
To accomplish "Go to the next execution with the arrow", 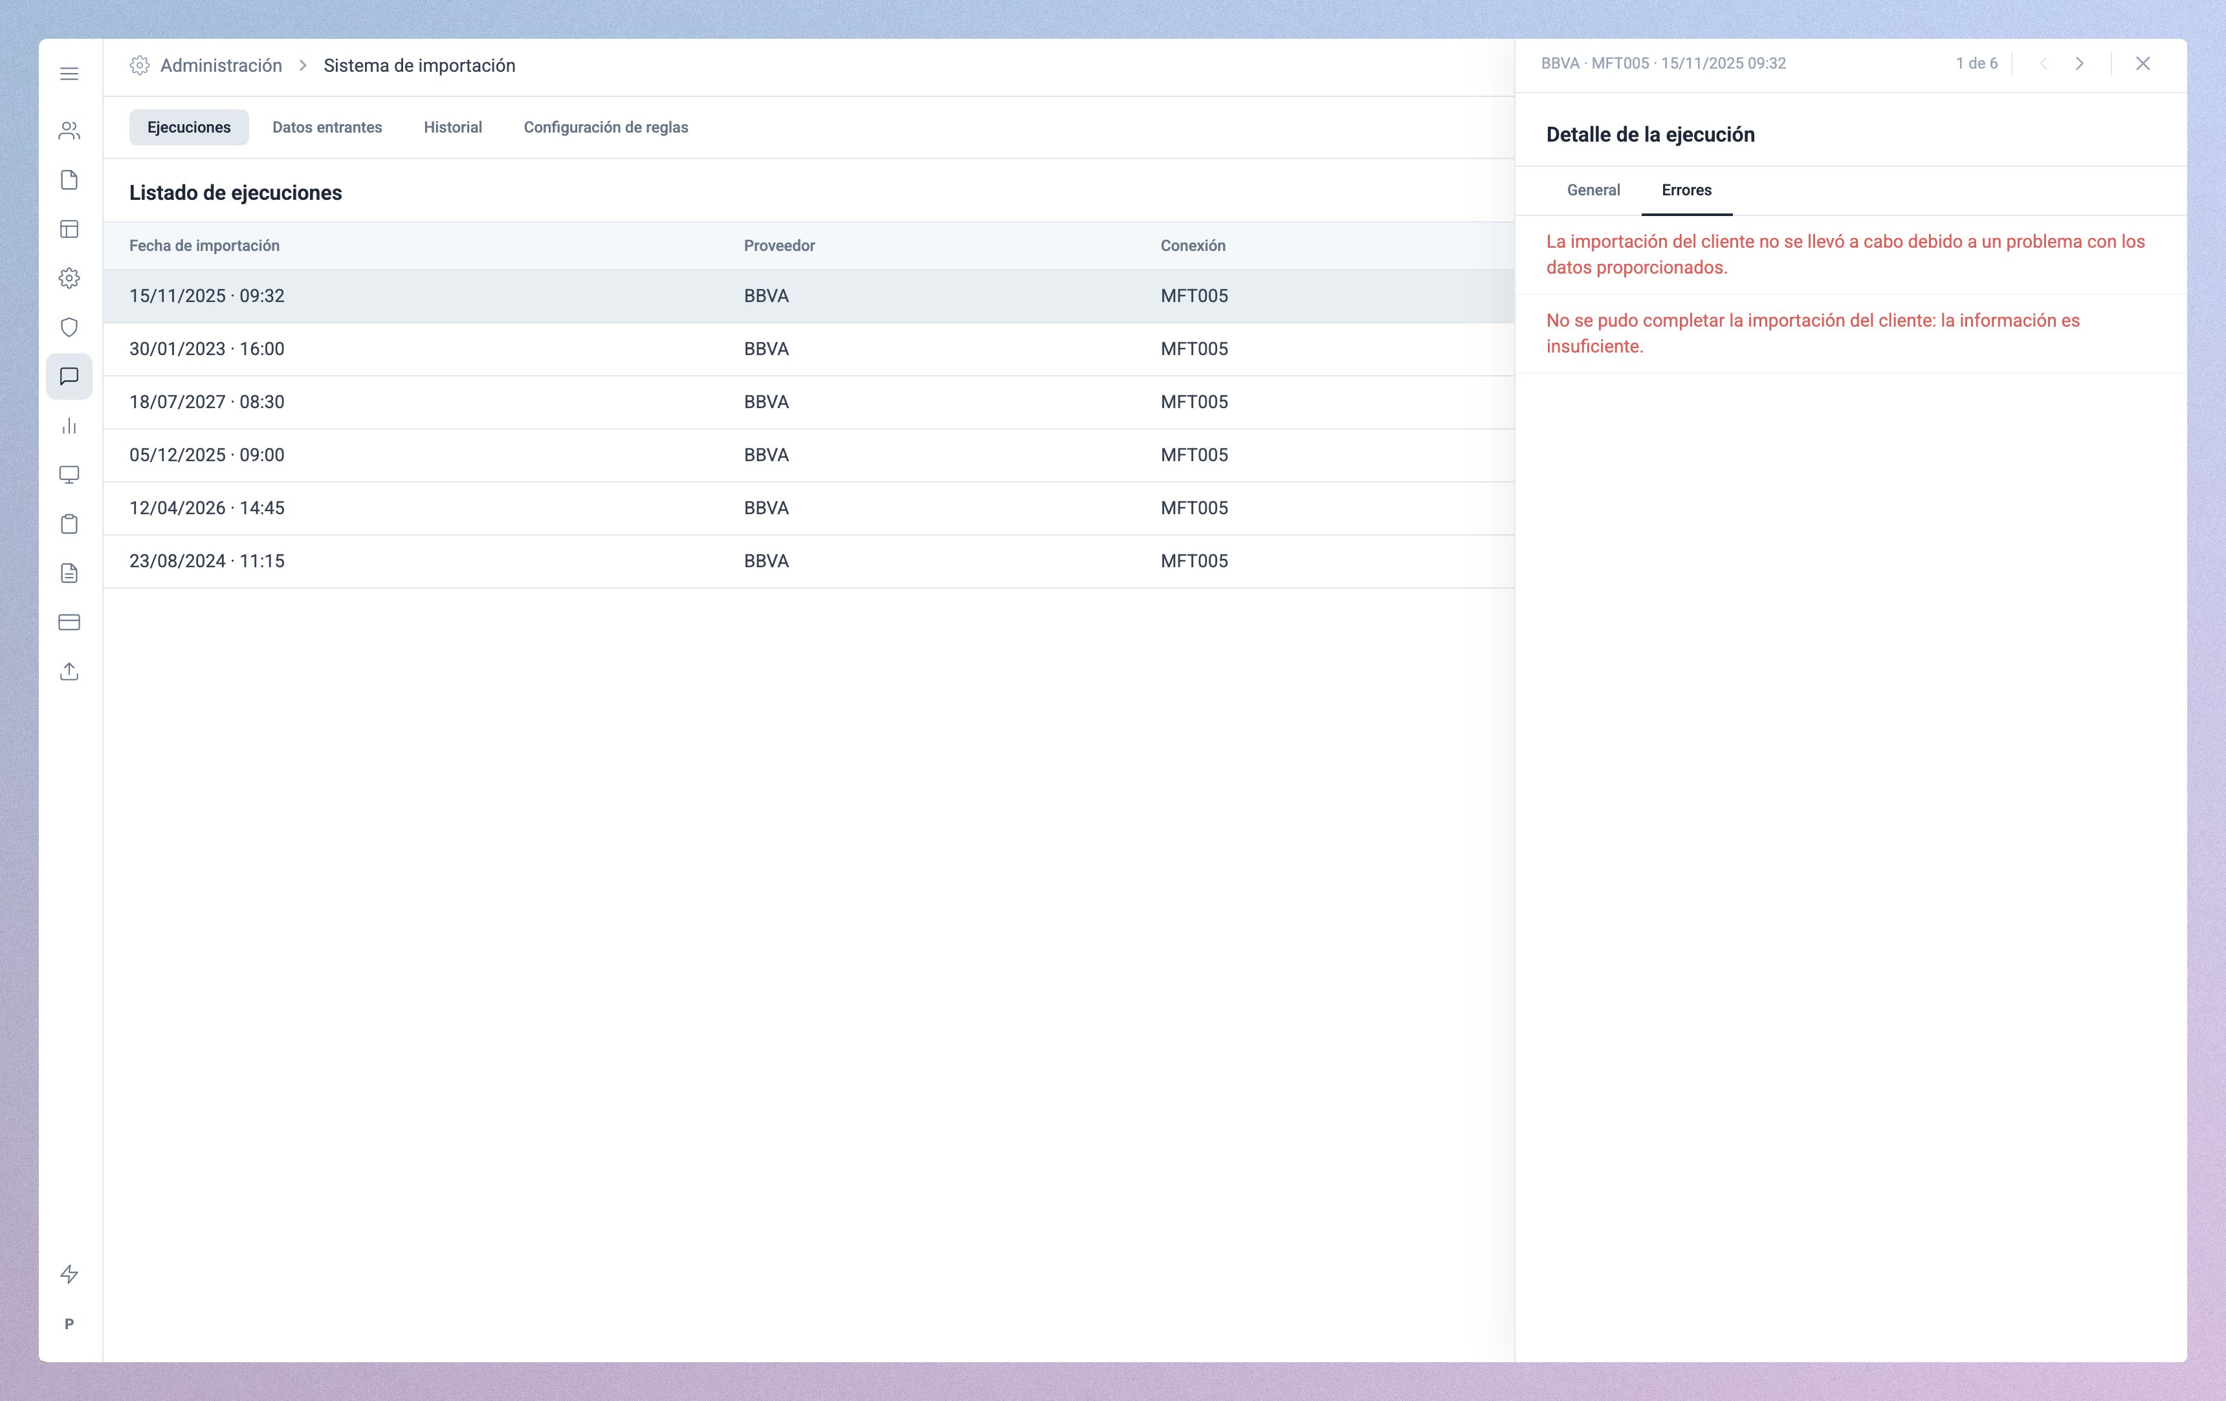I will click(2079, 64).
